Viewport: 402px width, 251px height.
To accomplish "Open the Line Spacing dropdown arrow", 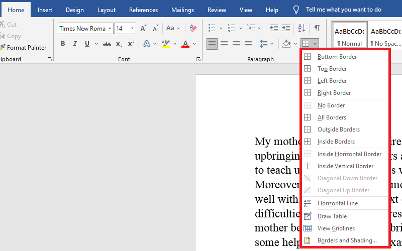I will click(271, 44).
